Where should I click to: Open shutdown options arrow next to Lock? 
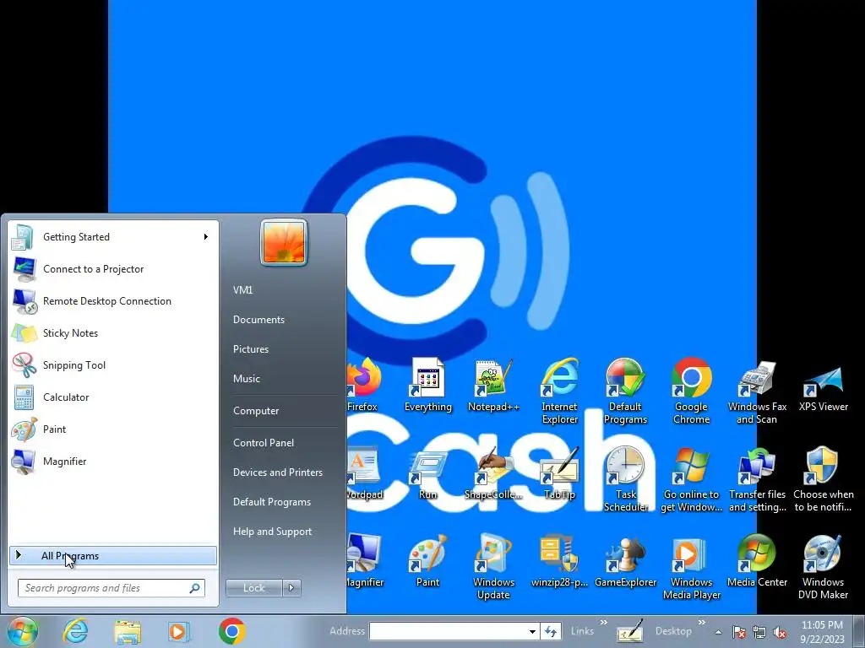coord(291,588)
